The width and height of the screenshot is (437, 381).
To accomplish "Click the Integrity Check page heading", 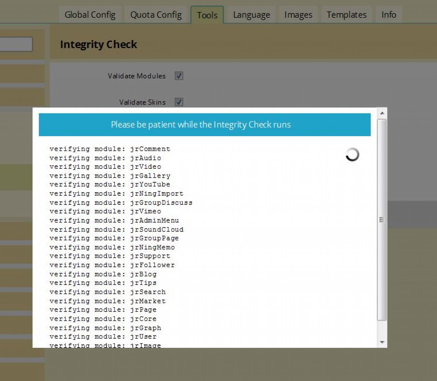I will 98,44.
